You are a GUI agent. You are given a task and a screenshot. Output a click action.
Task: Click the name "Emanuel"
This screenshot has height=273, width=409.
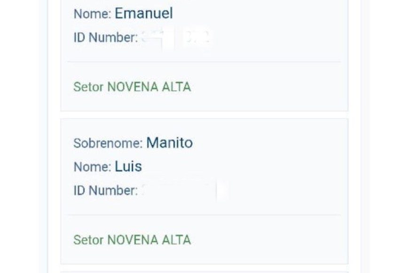coord(143,13)
